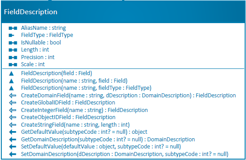Image resolution: width=246 pixels, height=160 pixels.
Task: Click the solid arrow icon beside SetDomainDescription
Action: tap(12, 154)
